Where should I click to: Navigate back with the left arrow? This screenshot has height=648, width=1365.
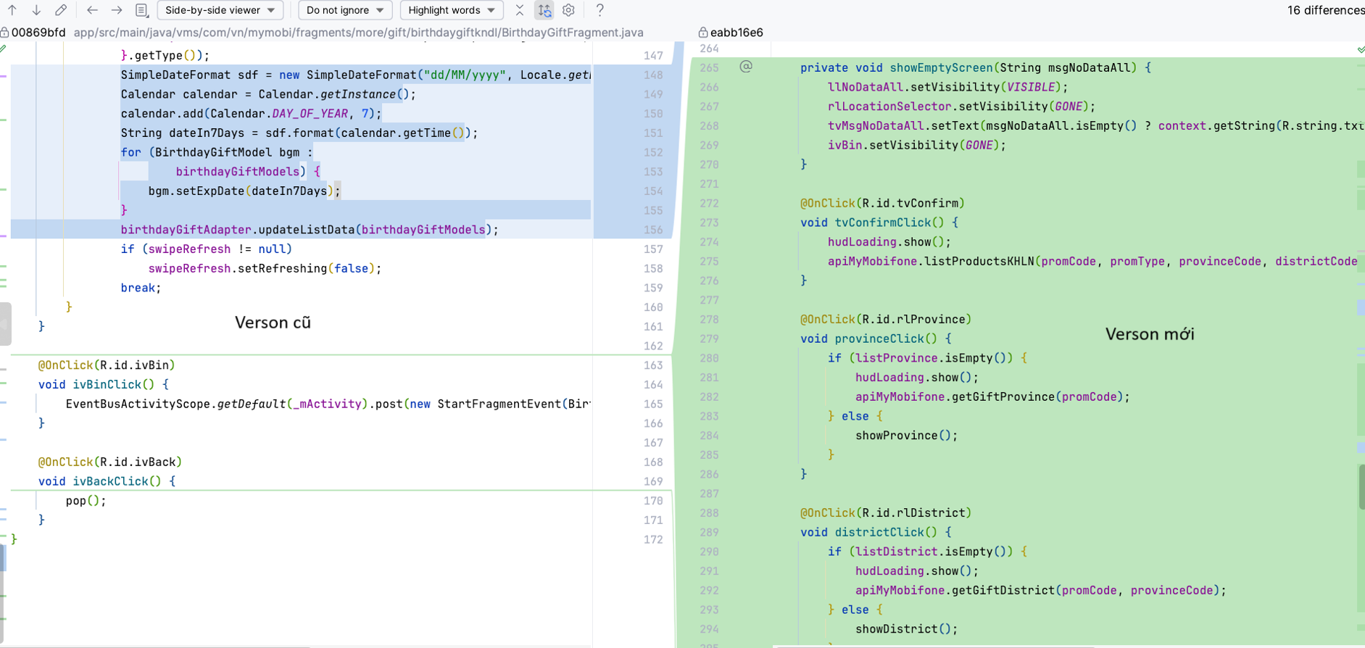pyautogui.click(x=92, y=10)
